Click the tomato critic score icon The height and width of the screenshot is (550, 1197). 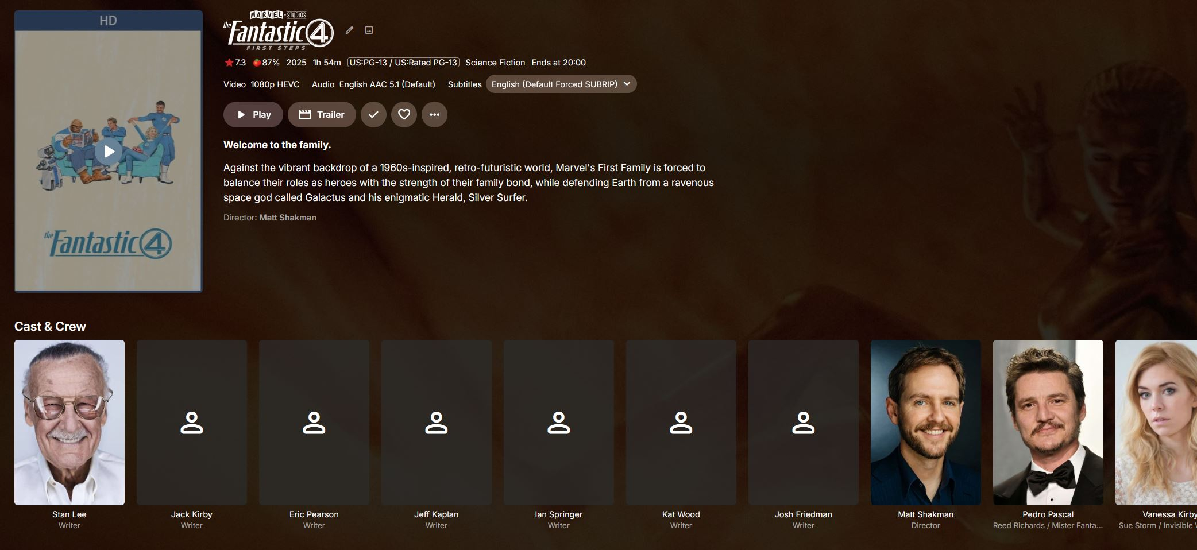click(x=257, y=63)
